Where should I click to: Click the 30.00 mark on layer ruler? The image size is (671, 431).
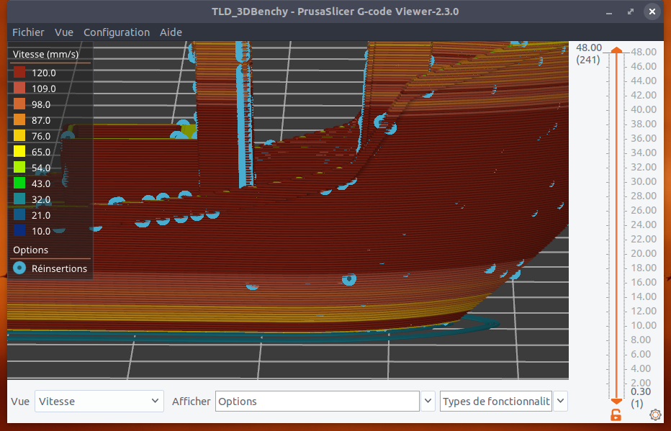644,181
